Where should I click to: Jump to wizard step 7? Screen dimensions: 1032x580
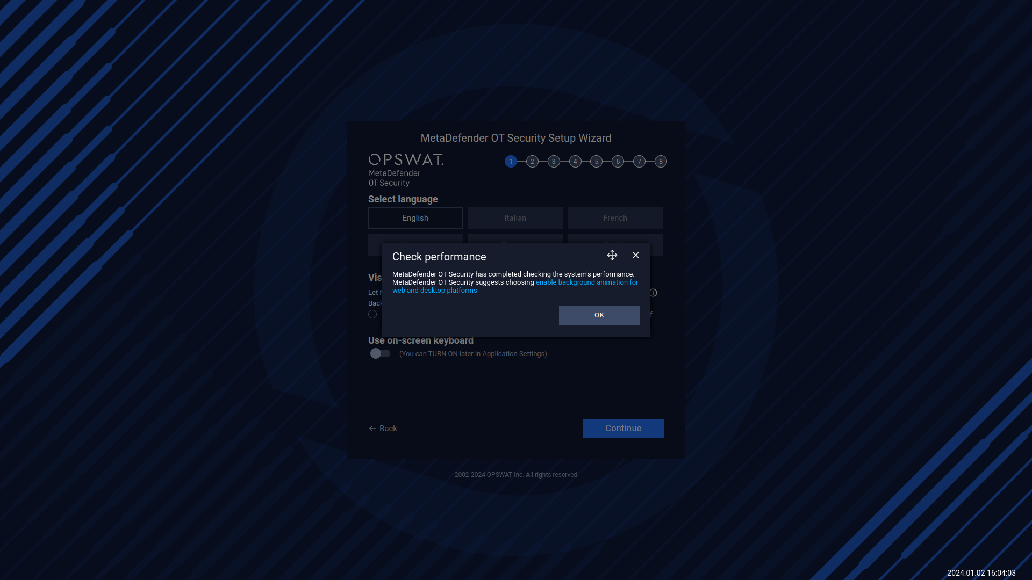pyautogui.click(x=639, y=162)
